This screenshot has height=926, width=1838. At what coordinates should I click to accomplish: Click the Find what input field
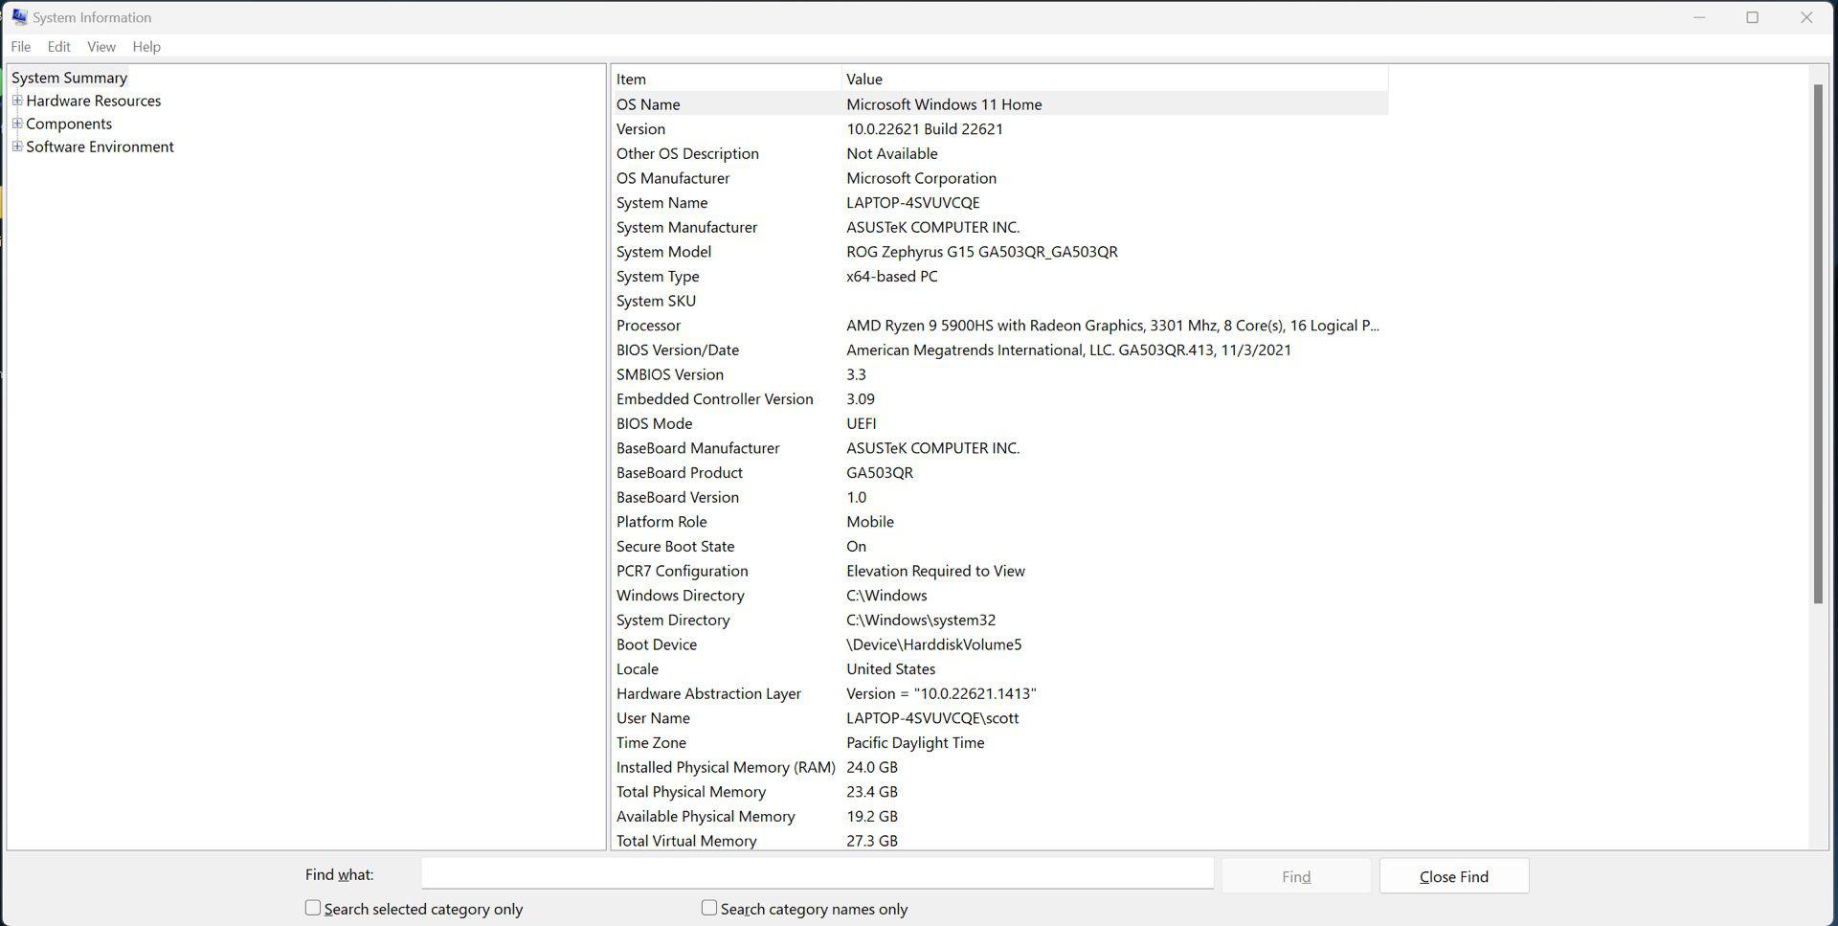point(818,873)
